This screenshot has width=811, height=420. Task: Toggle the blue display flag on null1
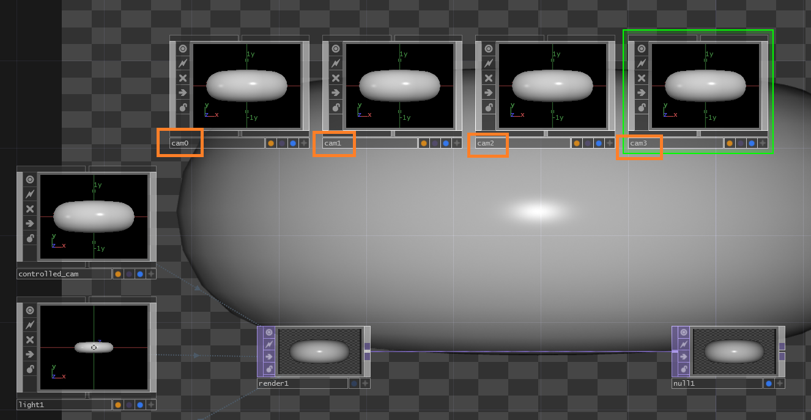click(x=769, y=383)
